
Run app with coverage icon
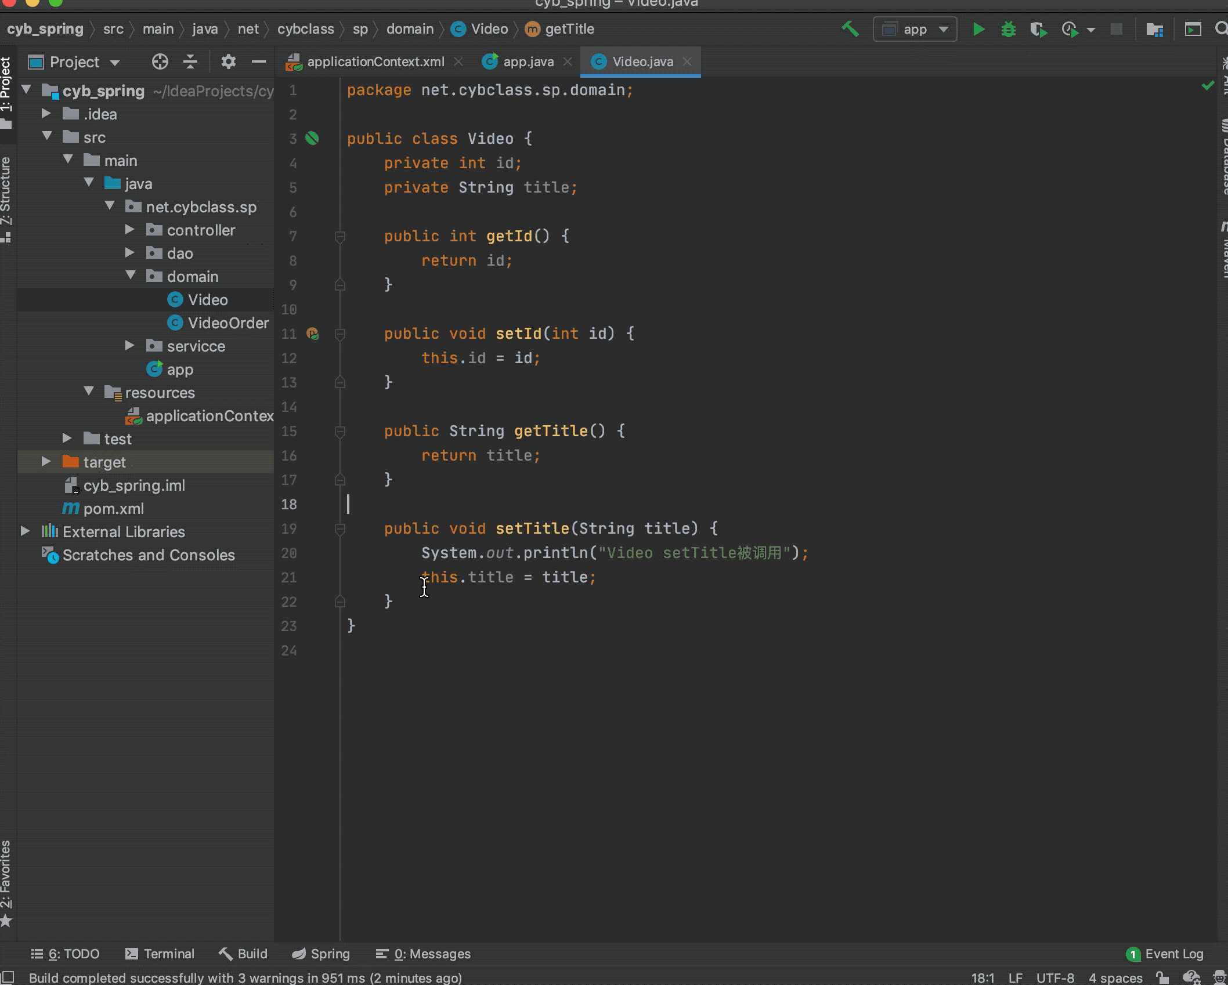point(1038,29)
